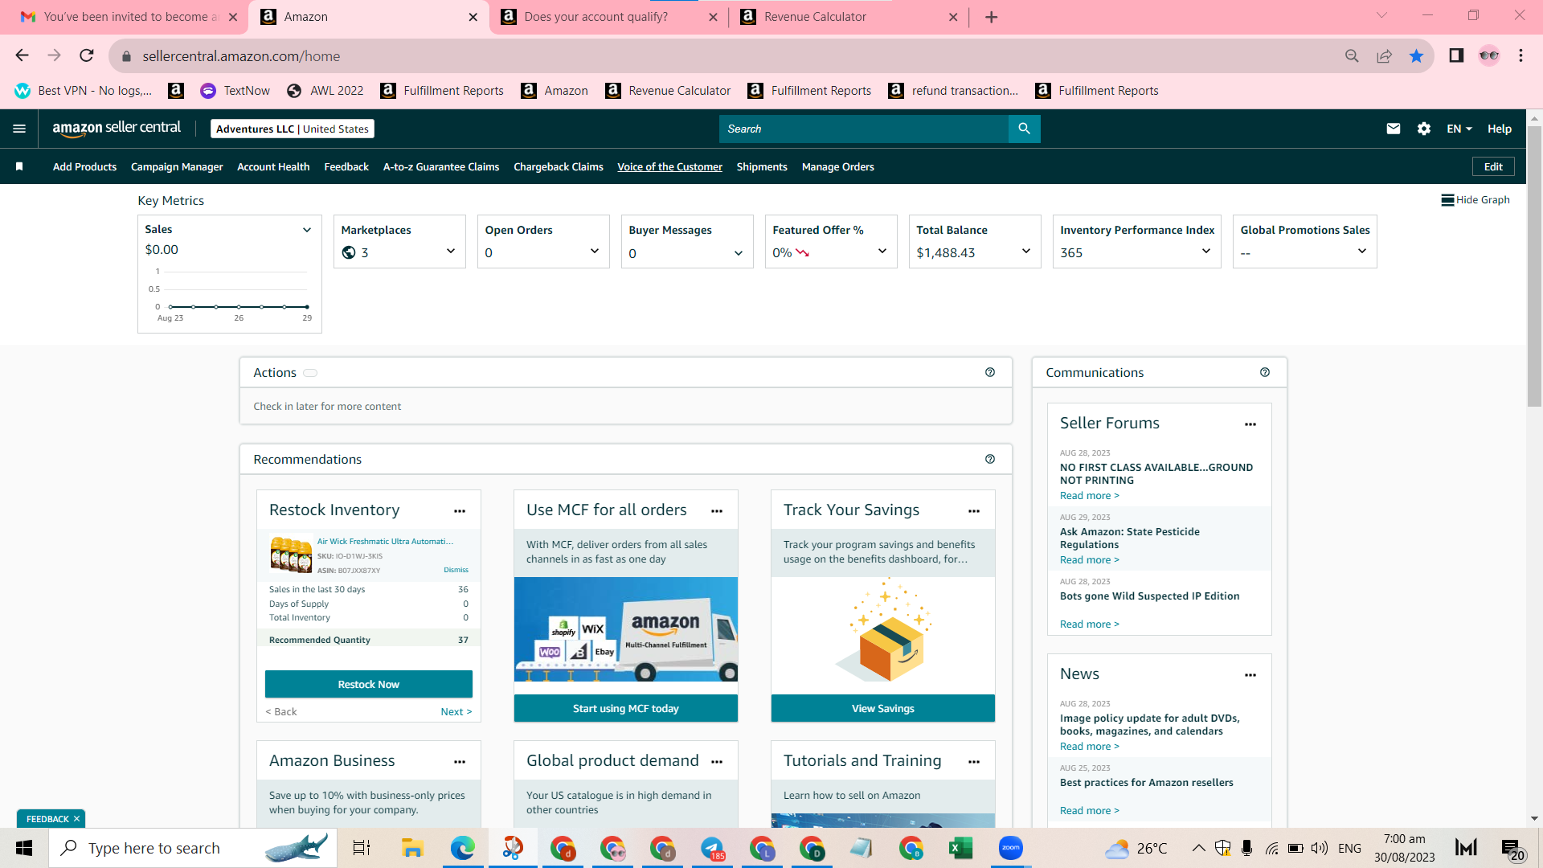
Task: Click the amazon seller central logo
Action: point(117,129)
